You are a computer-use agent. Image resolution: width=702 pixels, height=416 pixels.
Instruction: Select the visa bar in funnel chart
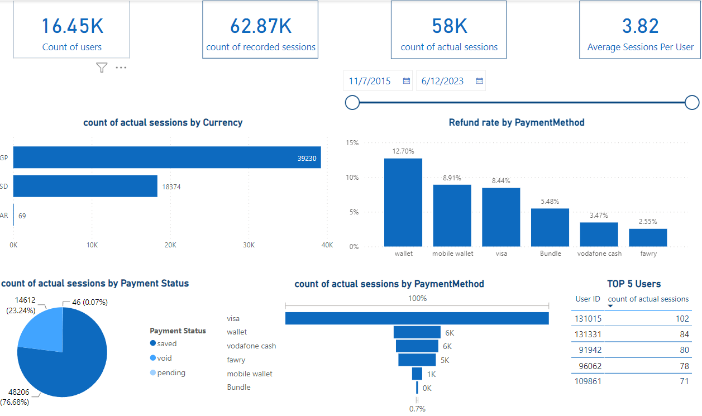point(417,318)
